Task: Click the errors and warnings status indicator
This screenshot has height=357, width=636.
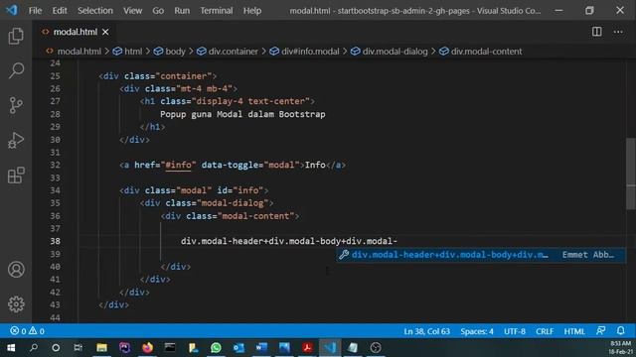Action: 27,331
